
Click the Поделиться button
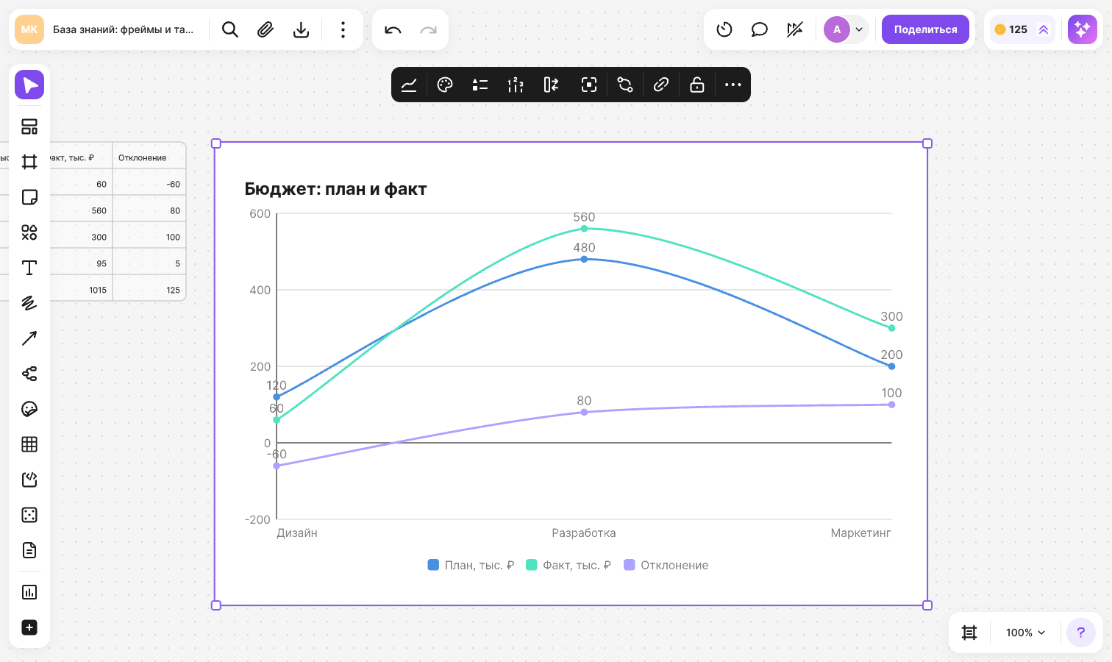(925, 29)
